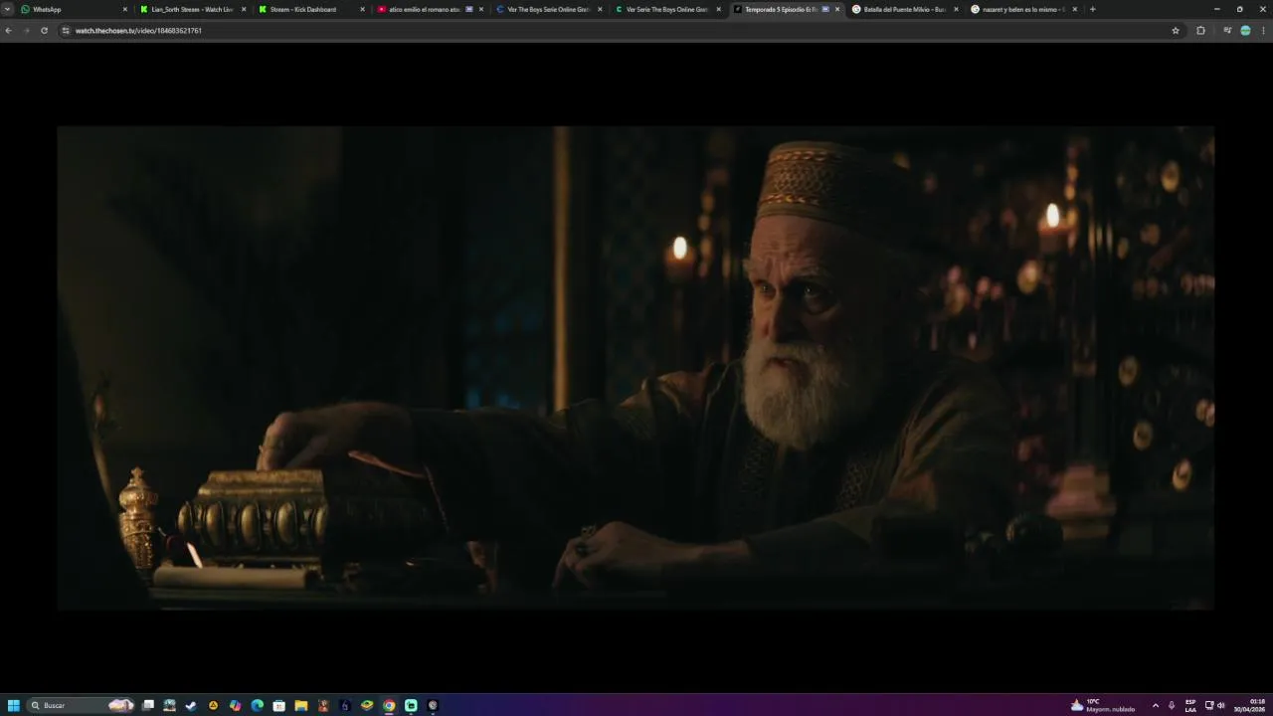Close the WhatsApp tab

[124, 9]
